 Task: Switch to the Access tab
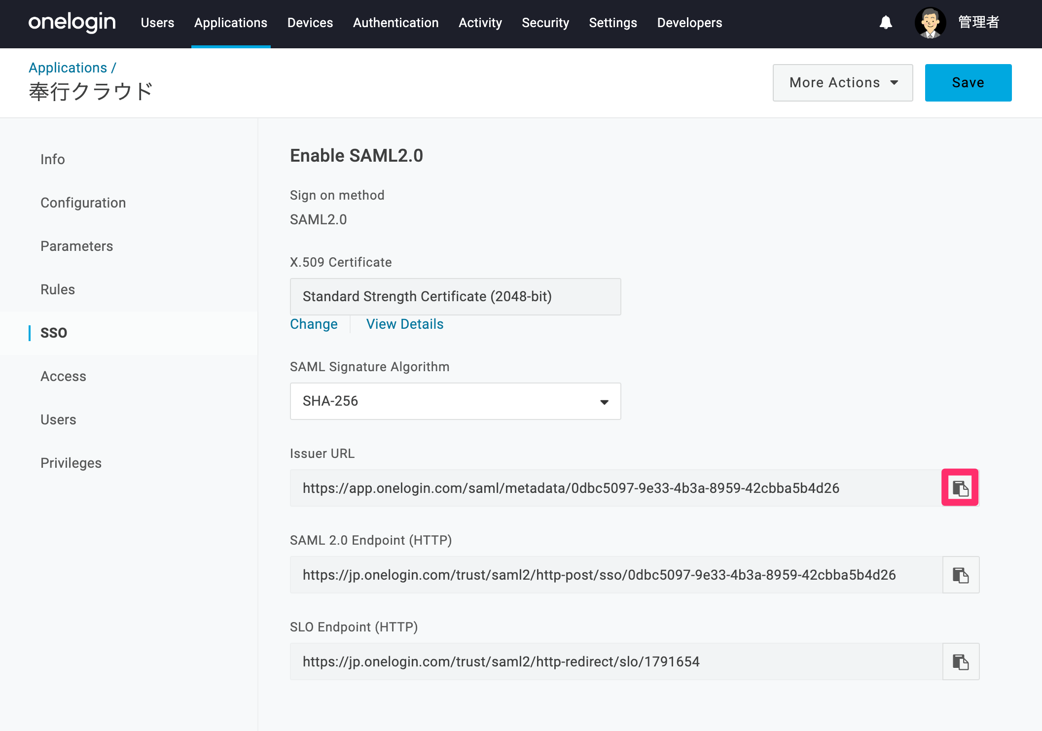click(x=63, y=376)
